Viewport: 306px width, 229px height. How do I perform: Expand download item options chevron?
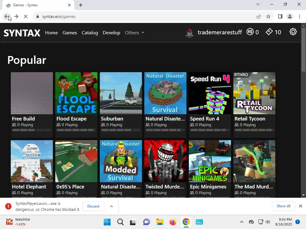click(x=111, y=206)
